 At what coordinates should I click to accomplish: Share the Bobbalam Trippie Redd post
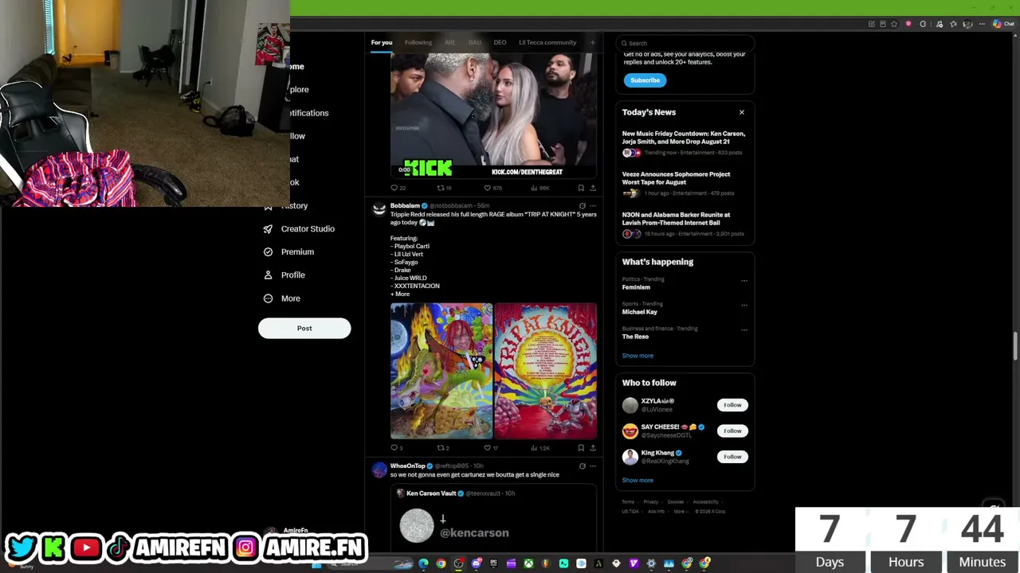pyautogui.click(x=592, y=448)
